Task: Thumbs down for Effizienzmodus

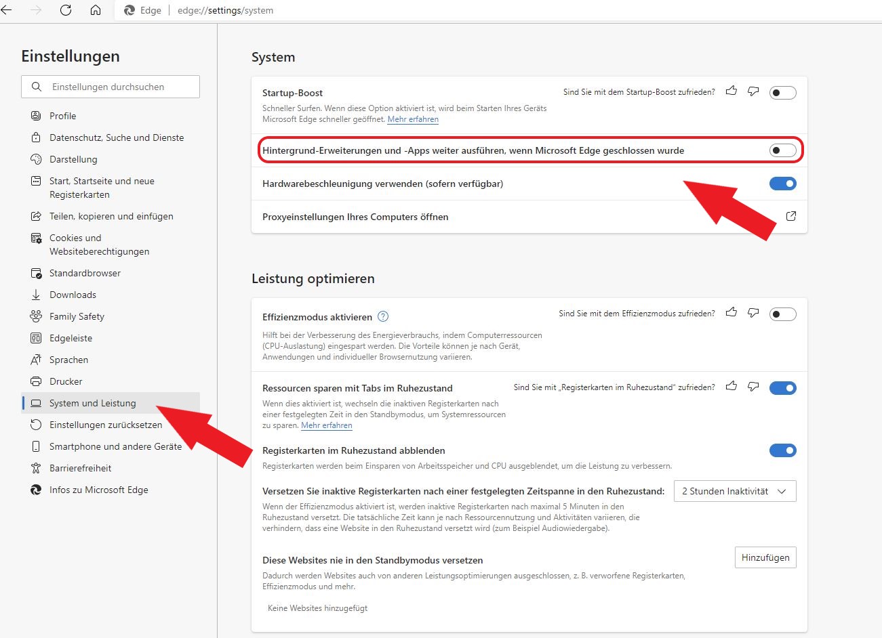Action: 753,312
